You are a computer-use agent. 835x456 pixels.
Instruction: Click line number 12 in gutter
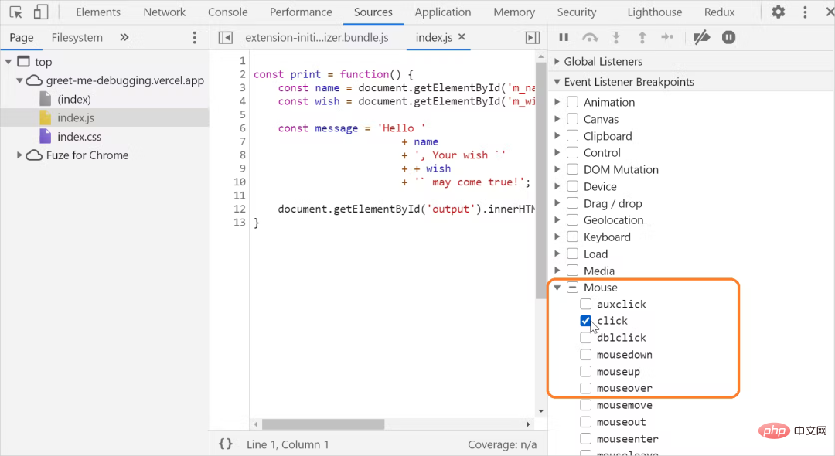[x=240, y=209]
